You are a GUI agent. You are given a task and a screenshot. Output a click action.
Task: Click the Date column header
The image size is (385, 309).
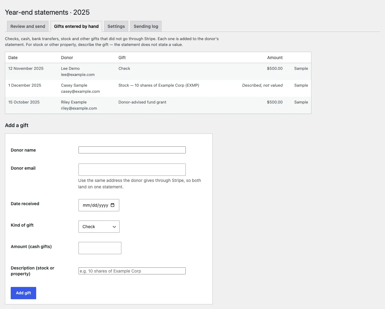pos(13,58)
